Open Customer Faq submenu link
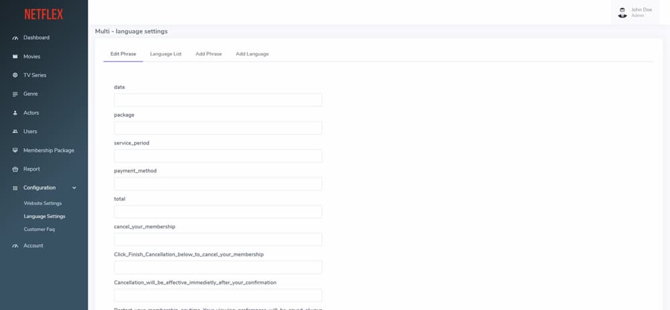The height and width of the screenshot is (310, 670). [x=40, y=229]
